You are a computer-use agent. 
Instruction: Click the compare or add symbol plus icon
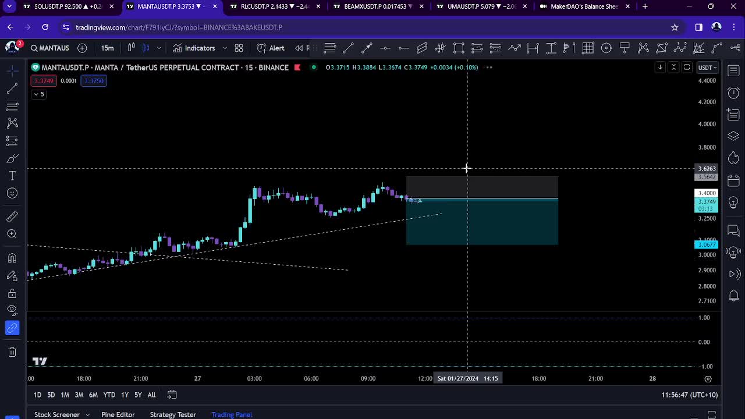click(82, 48)
